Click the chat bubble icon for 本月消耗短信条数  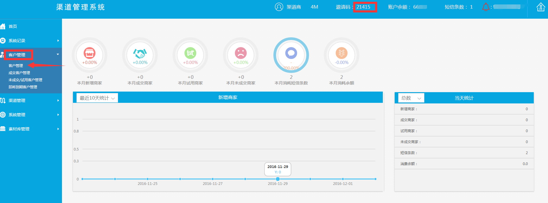point(291,53)
